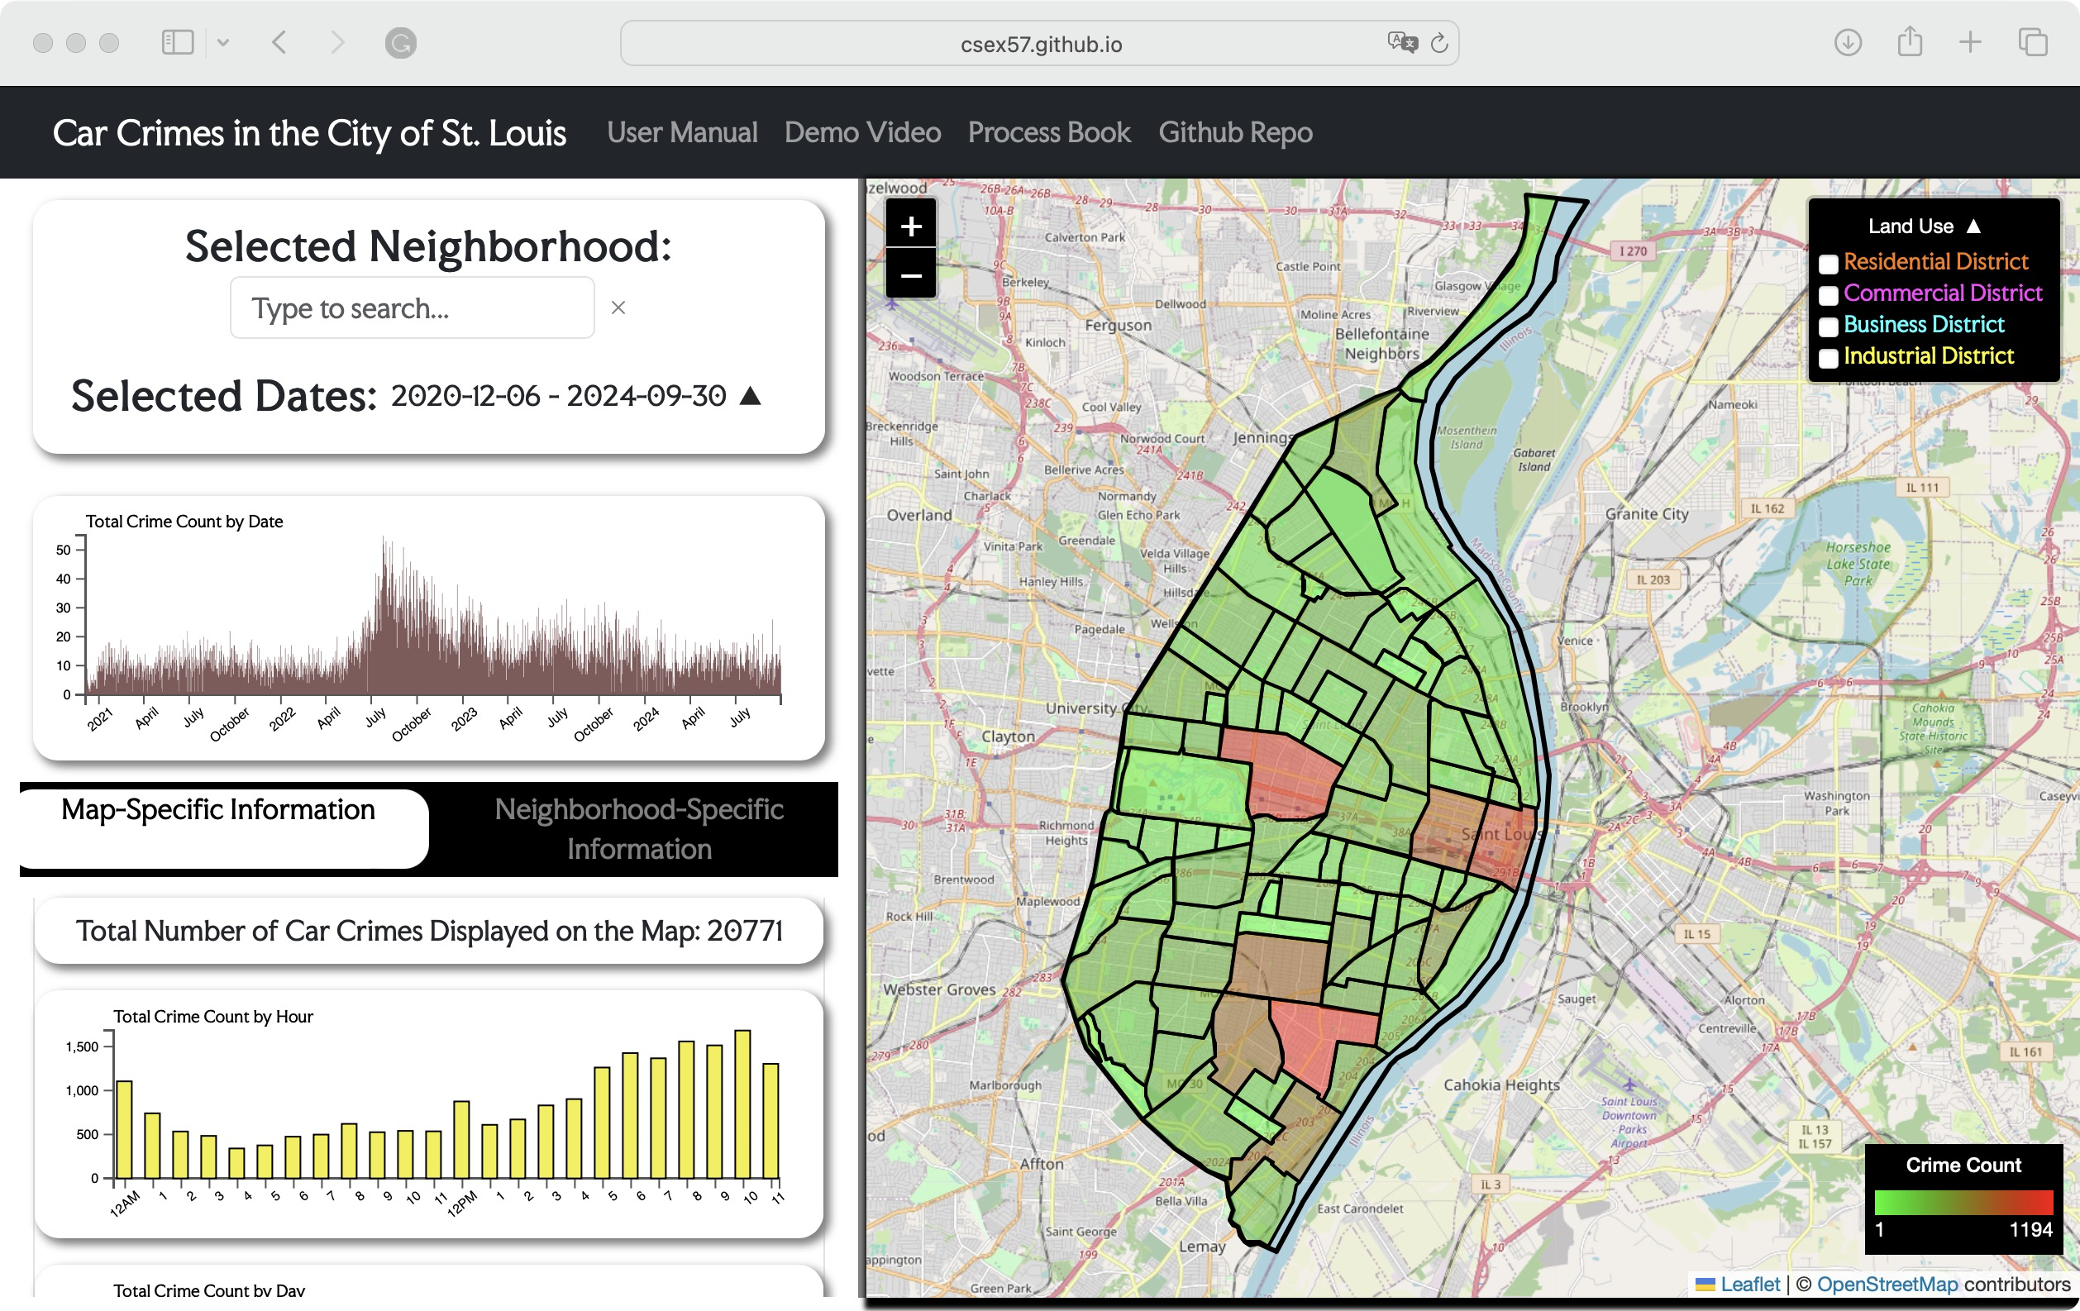The height and width of the screenshot is (1311, 2080).
Task: Open the User Manual link
Action: pos(681,132)
